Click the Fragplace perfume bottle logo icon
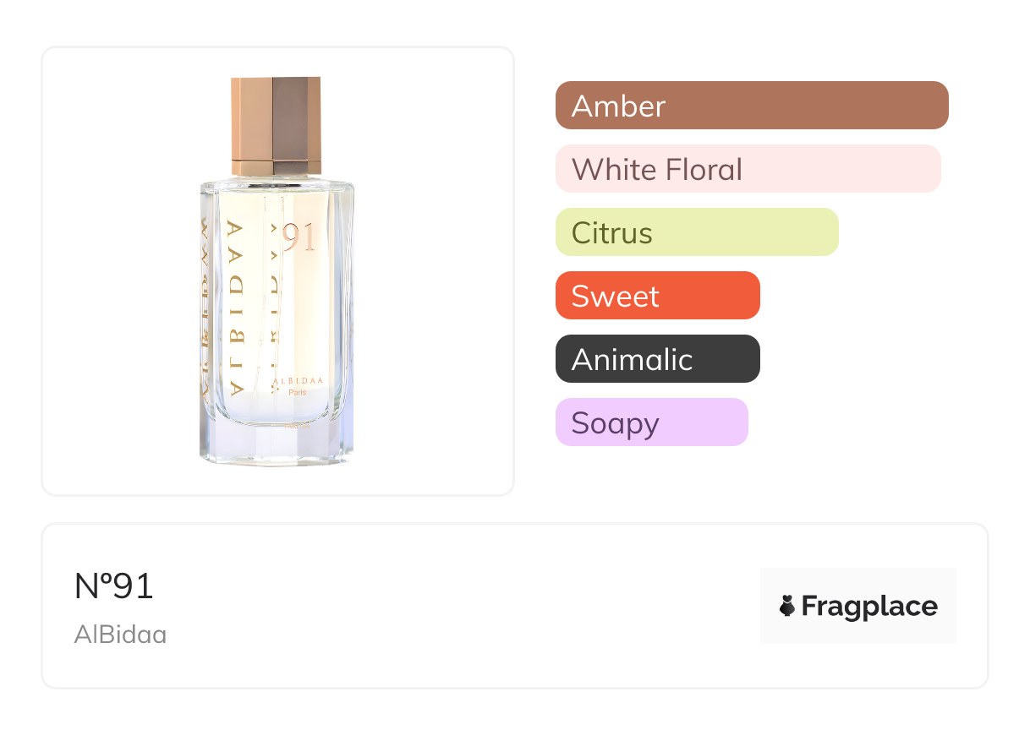Screen dimensions: 1030x730 [787, 606]
